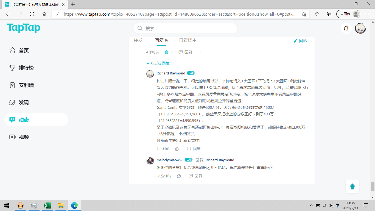The image size is (375, 211).
Task: Open Richard Raymond's avatar
Action: coord(150,74)
